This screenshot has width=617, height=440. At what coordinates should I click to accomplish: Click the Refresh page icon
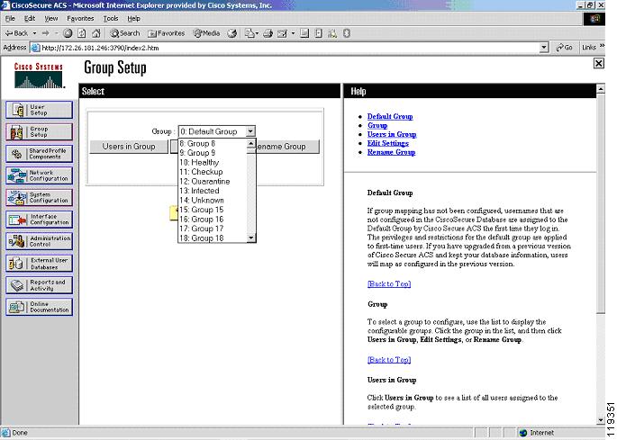[82, 33]
